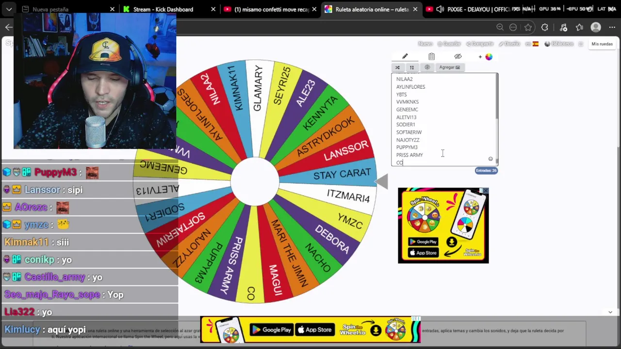Go back with browser back arrow
The width and height of the screenshot is (621, 349).
coord(9,28)
